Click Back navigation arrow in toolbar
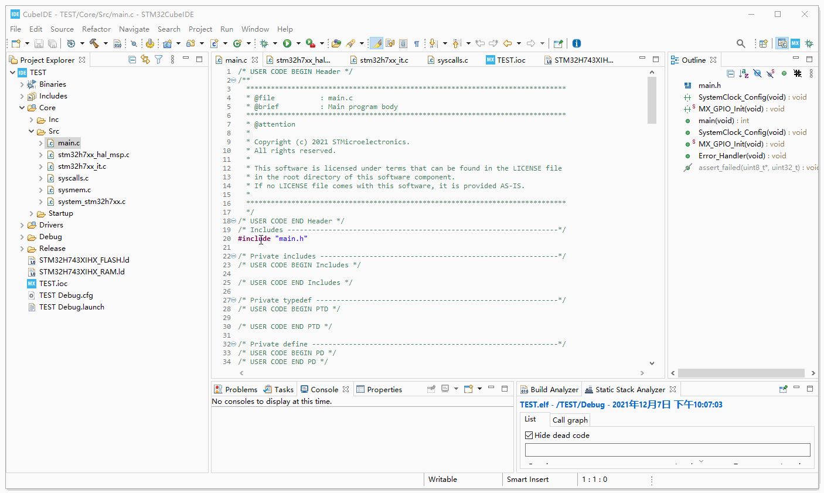This screenshot has width=824, height=493. [x=508, y=43]
